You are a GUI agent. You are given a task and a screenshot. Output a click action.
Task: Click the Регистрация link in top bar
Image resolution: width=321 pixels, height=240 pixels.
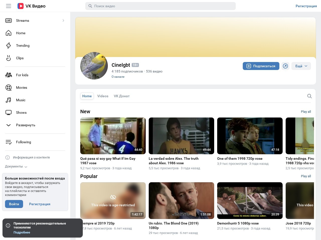[x=306, y=6]
